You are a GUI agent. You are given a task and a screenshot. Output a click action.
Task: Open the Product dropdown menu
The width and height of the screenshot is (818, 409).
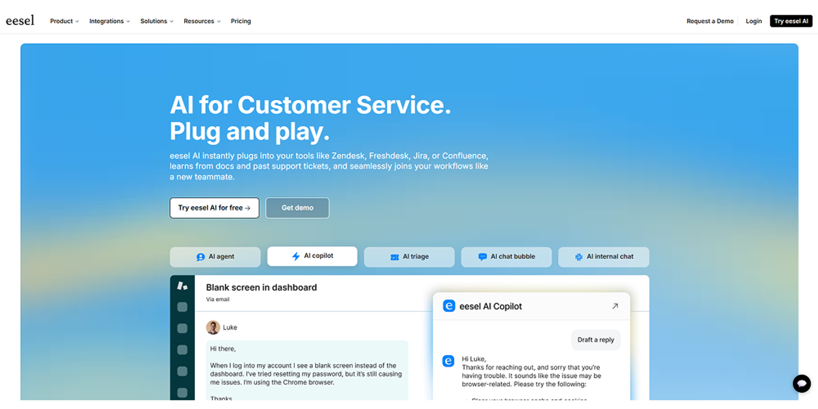coord(64,21)
